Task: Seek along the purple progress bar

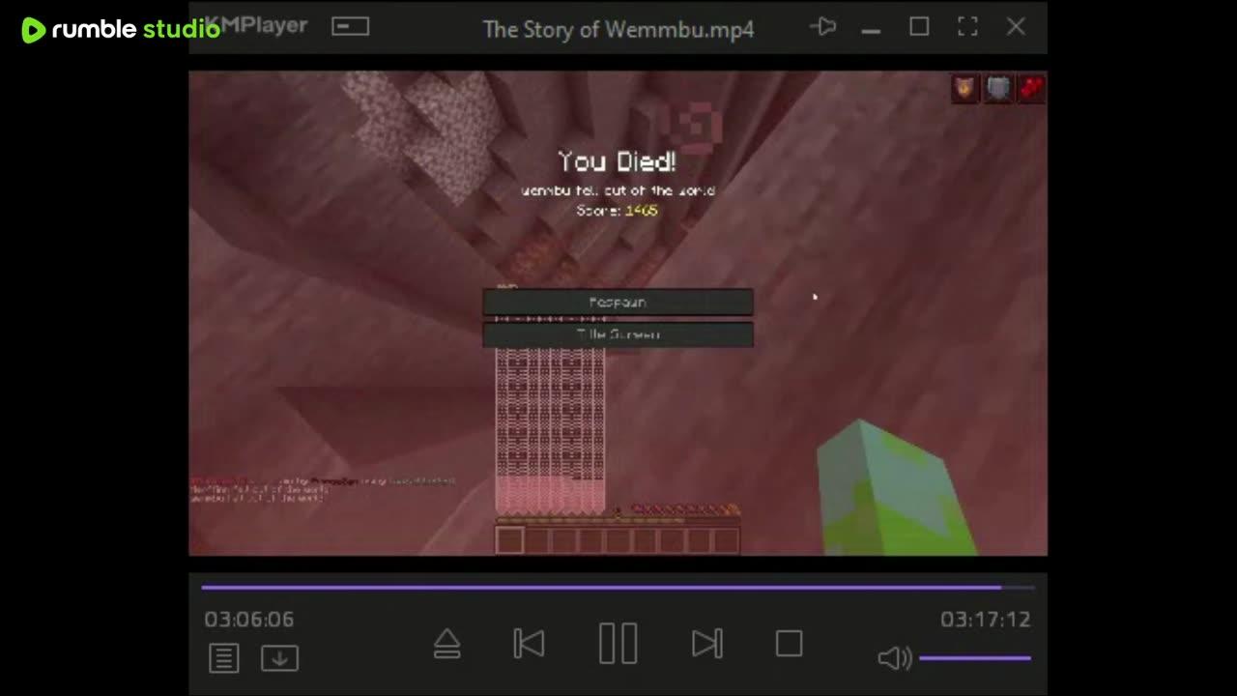Action: pos(618,587)
